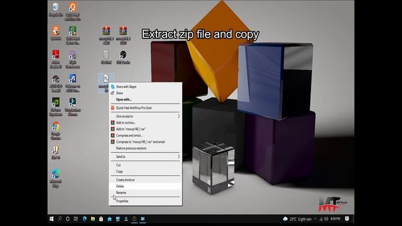
Task: Choose Rename in context menu
Action: pyautogui.click(x=145, y=193)
